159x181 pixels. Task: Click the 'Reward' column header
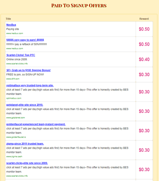(144, 19)
